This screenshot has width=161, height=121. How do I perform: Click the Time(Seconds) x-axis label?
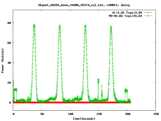[x=84, y=119]
